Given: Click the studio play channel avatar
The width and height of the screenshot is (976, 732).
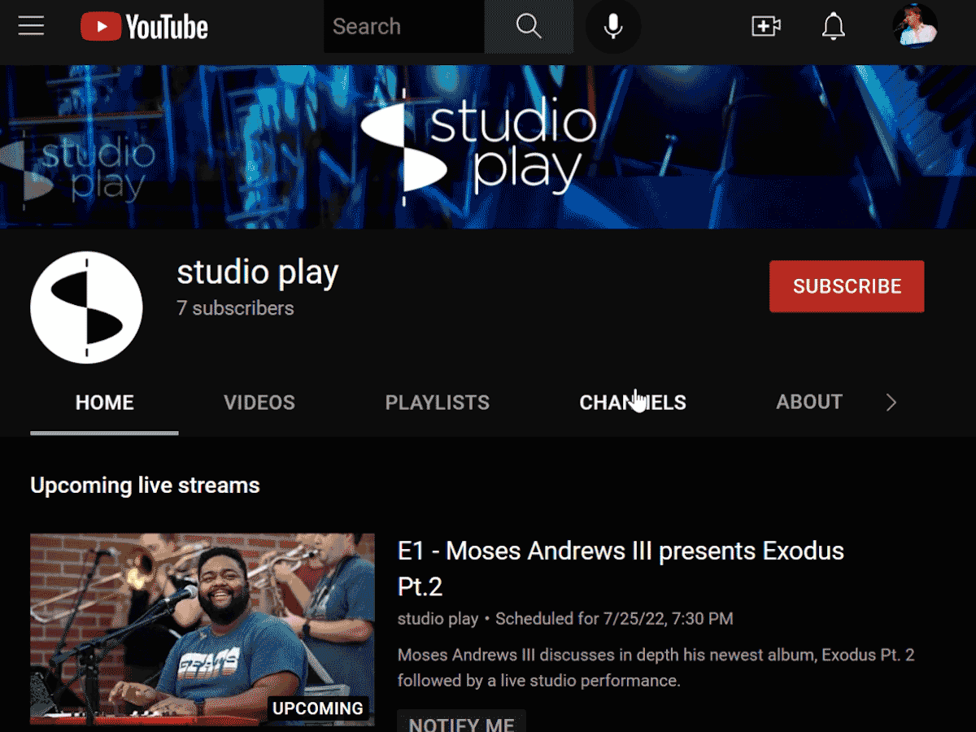Looking at the screenshot, I should click(x=86, y=307).
